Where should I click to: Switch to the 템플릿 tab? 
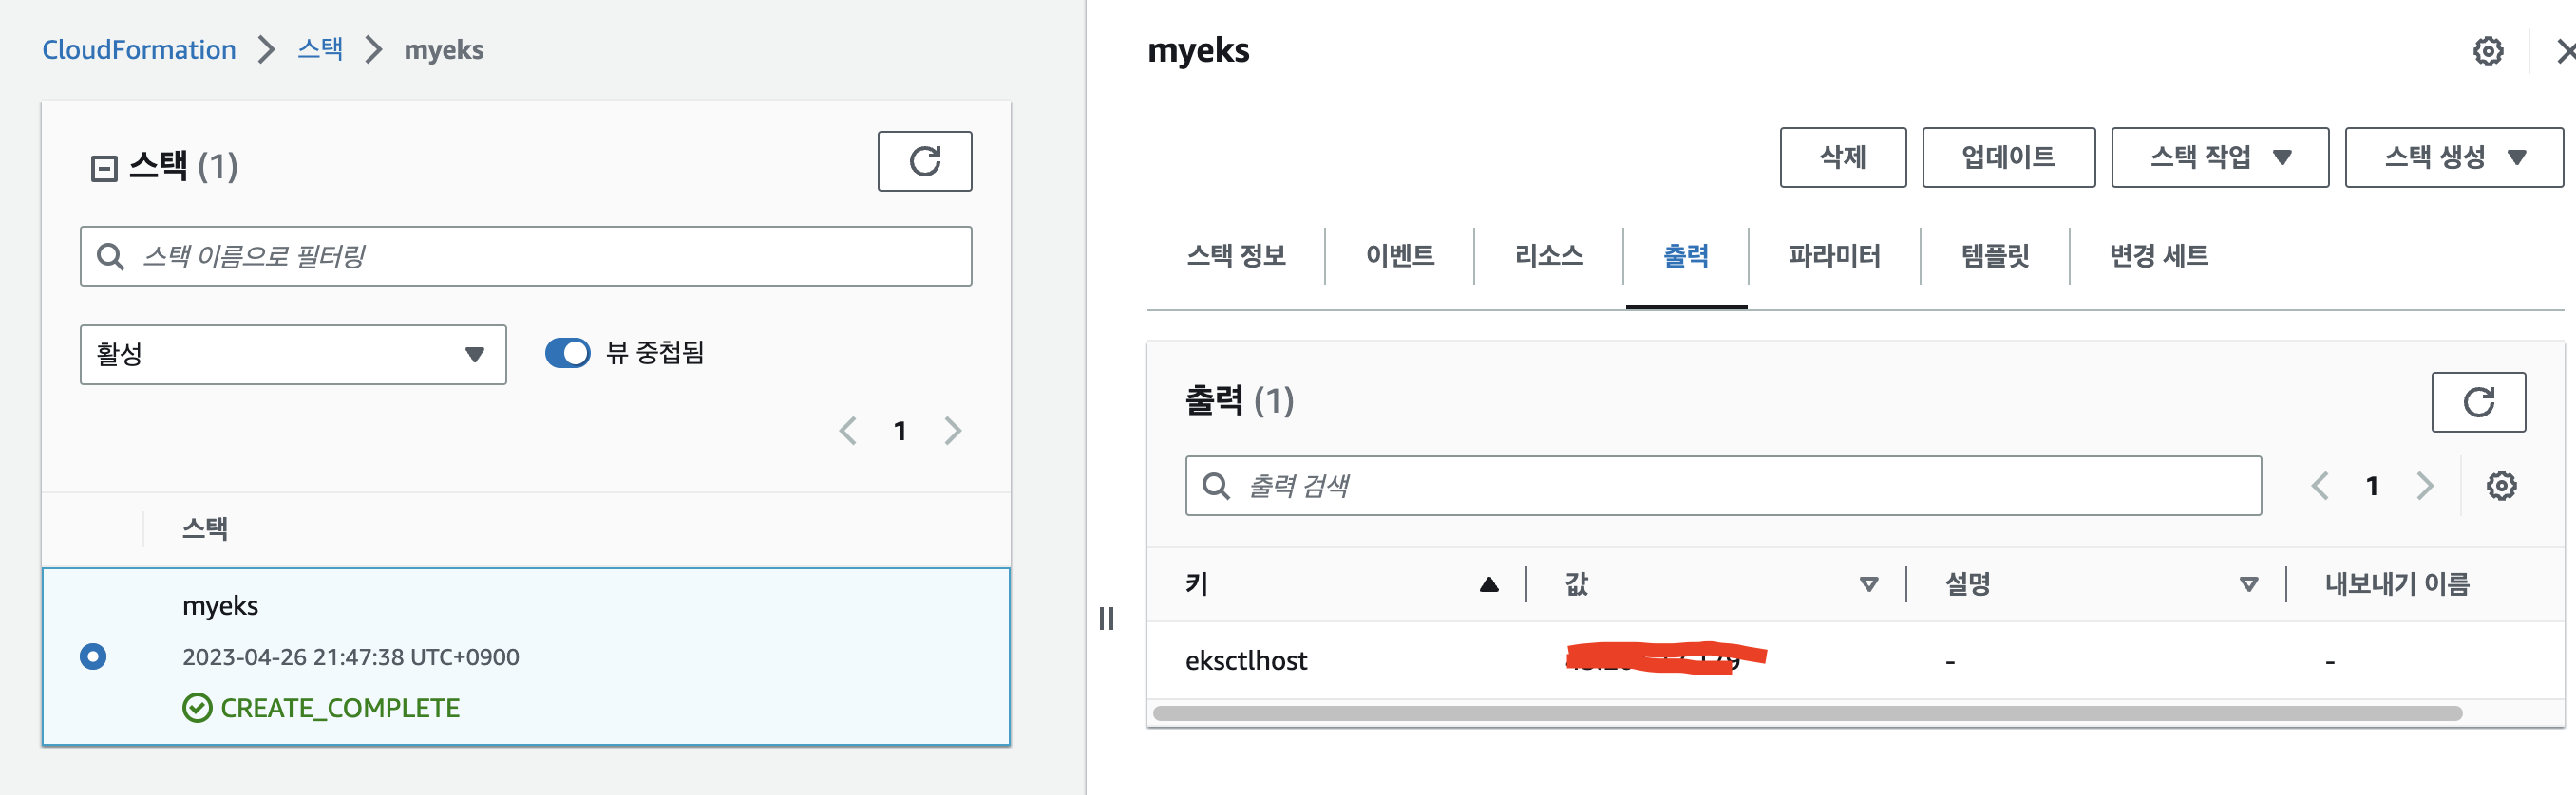[1994, 257]
